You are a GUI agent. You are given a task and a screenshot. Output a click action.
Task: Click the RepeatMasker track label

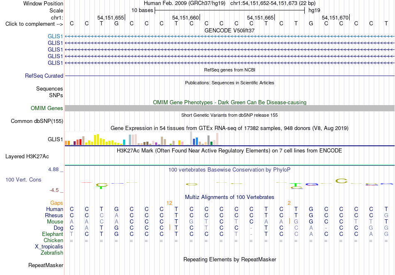coord(46,265)
